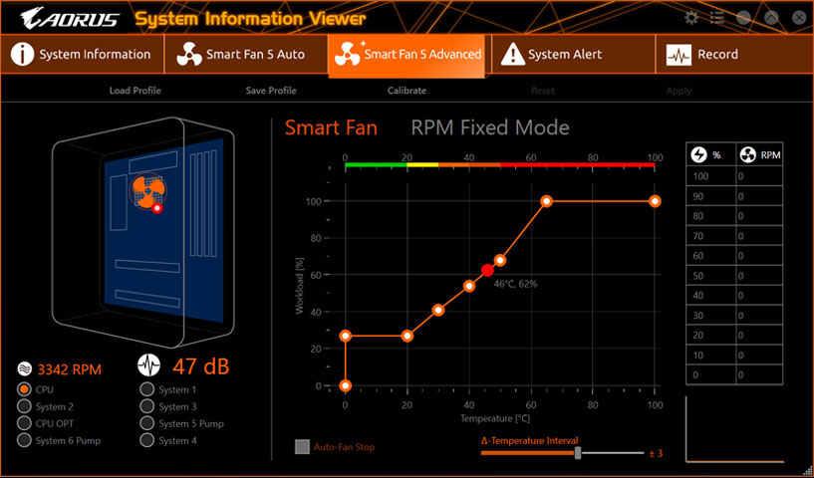Click the RPM fan icon in table header

(x=747, y=155)
